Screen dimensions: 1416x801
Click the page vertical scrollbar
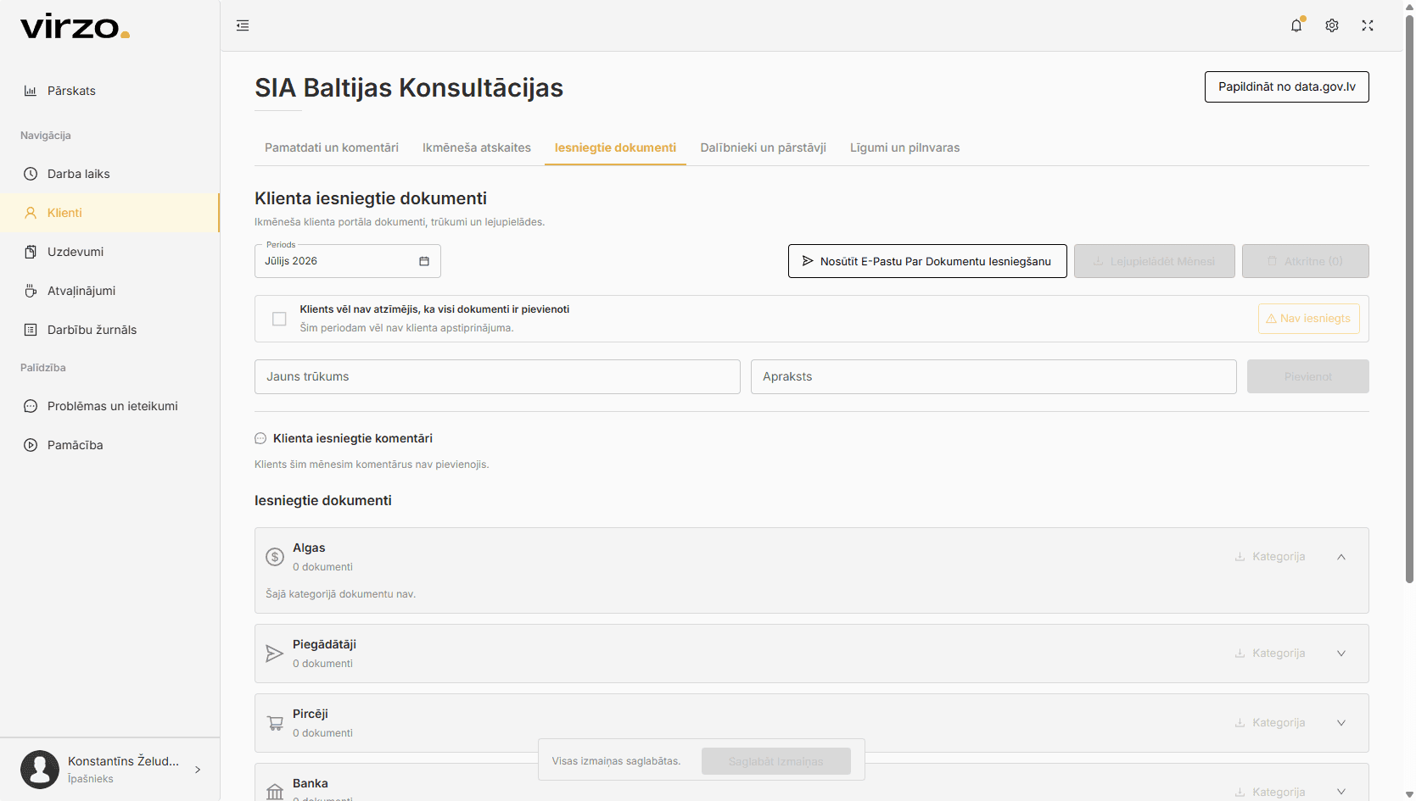point(1409,297)
